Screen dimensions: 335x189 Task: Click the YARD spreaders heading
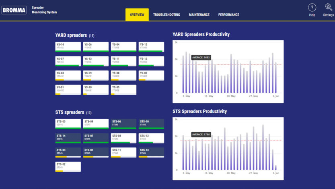pyautogui.click(x=71, y=35)
